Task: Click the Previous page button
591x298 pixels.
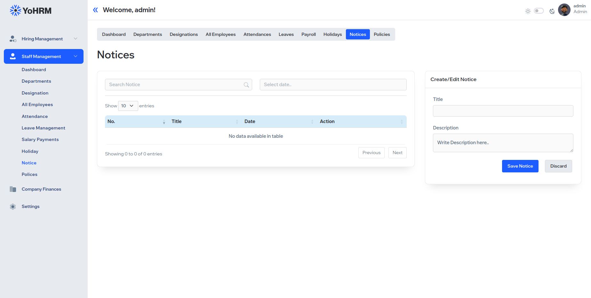Action: [371, 153]
